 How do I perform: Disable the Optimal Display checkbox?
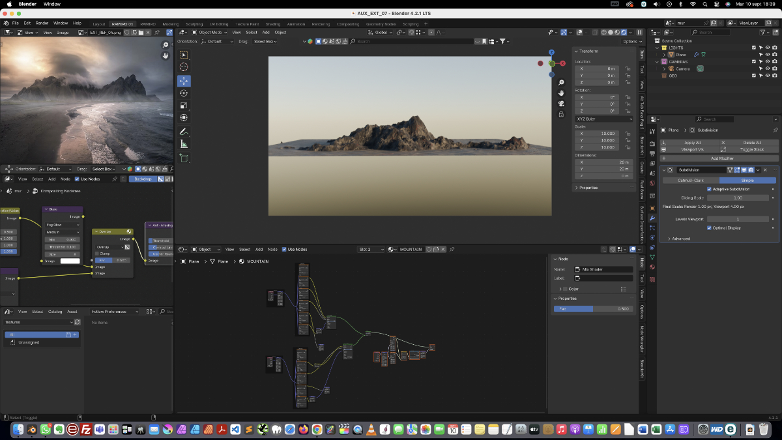(709, 228)
